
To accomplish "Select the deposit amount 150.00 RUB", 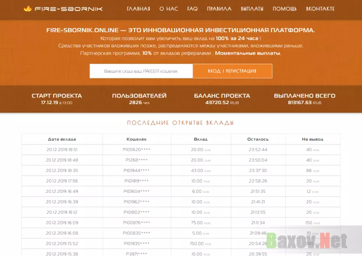I will pos(201,244).
